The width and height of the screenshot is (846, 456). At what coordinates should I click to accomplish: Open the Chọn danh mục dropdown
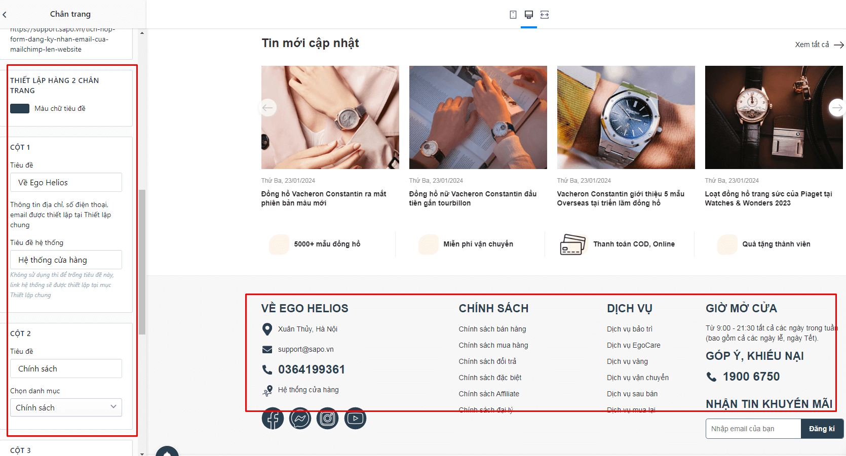66,407
